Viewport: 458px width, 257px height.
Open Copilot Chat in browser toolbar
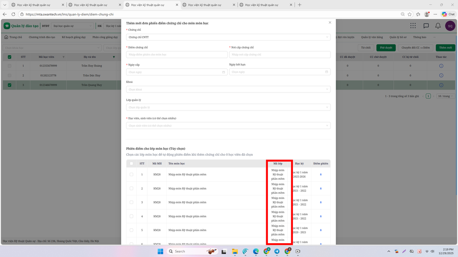click(448, 14)
